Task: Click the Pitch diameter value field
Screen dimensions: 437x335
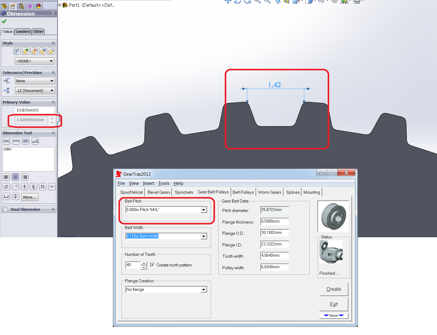Action: pos(275,210)
